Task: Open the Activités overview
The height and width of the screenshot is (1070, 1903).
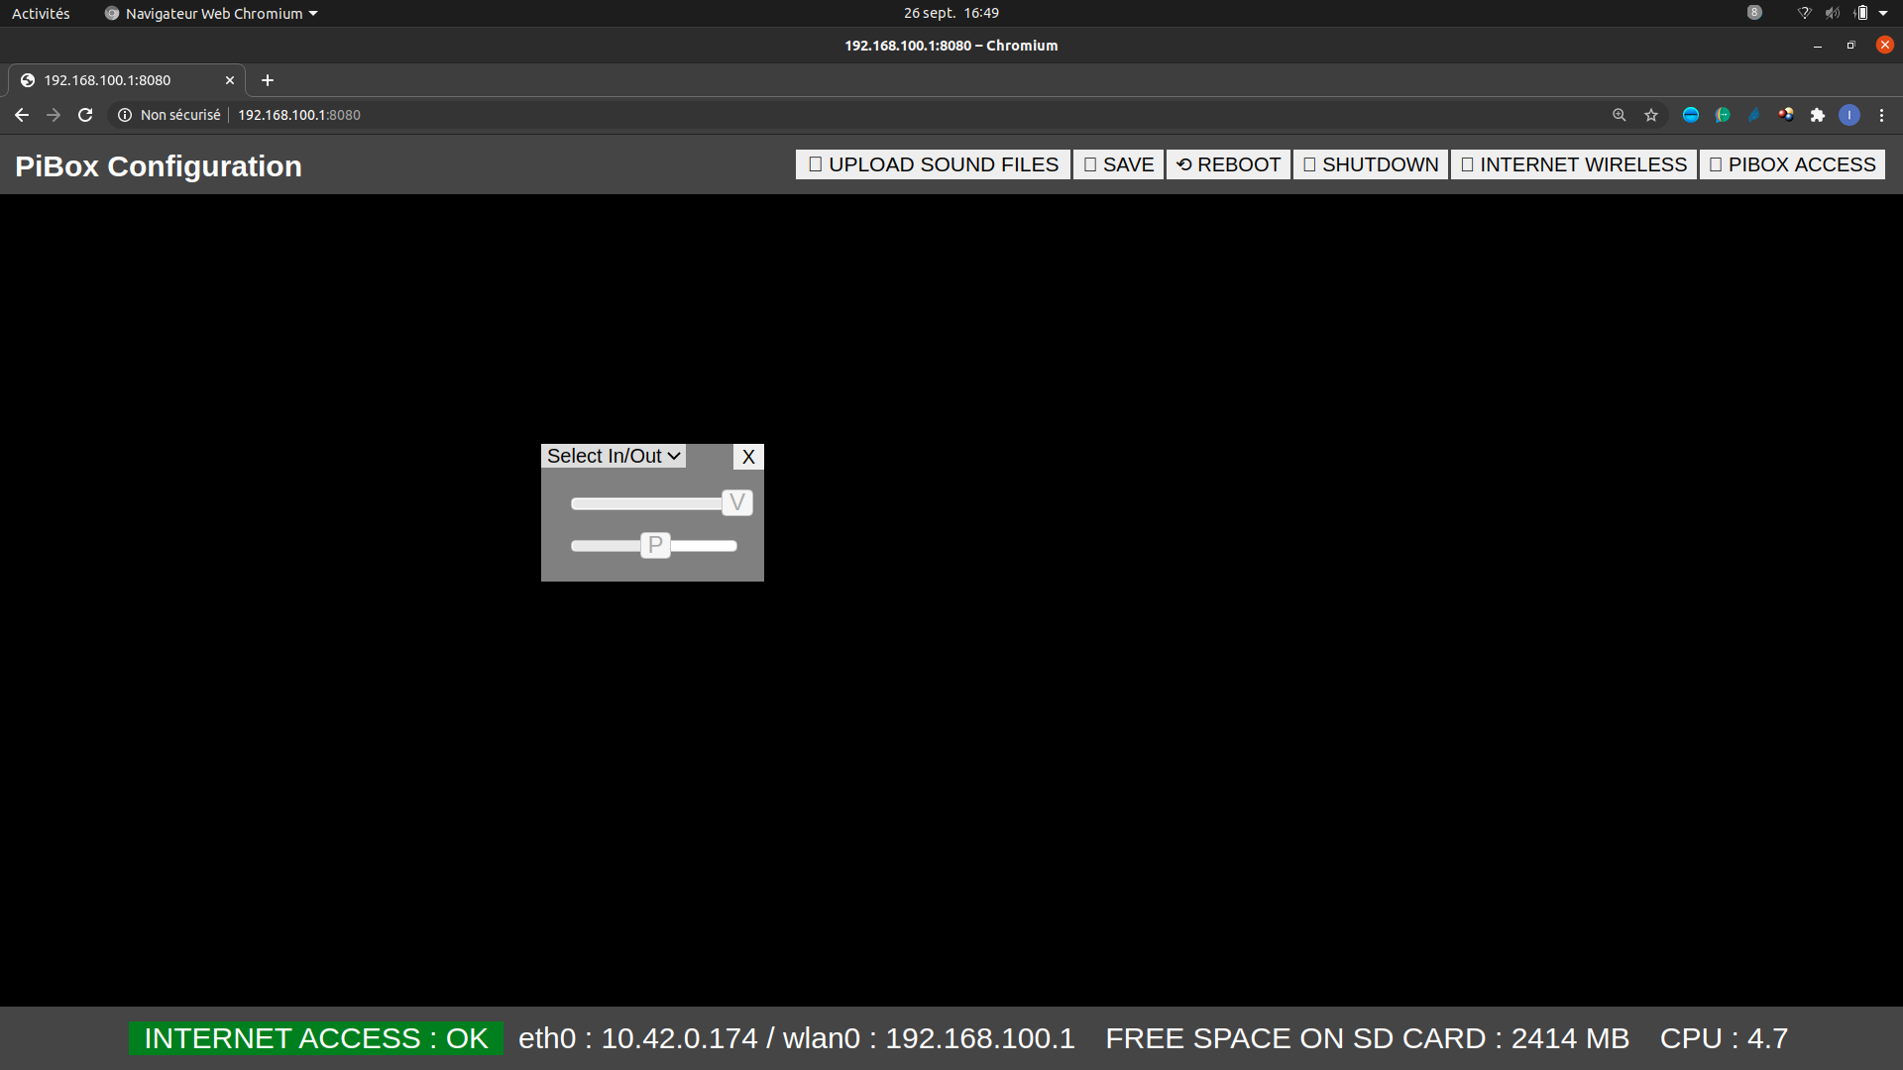Action: click(x=41, y=13)
